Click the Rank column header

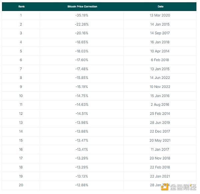pos(21,6)
